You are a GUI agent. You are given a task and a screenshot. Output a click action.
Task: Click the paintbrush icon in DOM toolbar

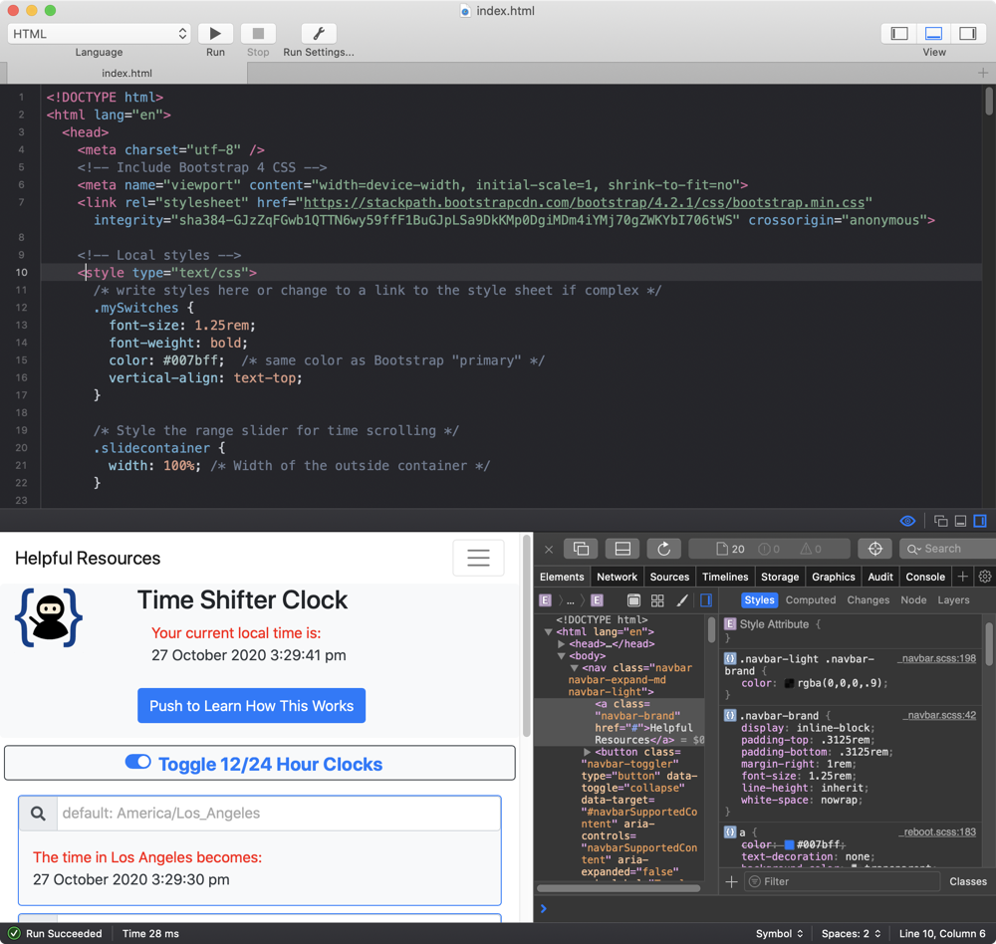[x=682, y=600]
